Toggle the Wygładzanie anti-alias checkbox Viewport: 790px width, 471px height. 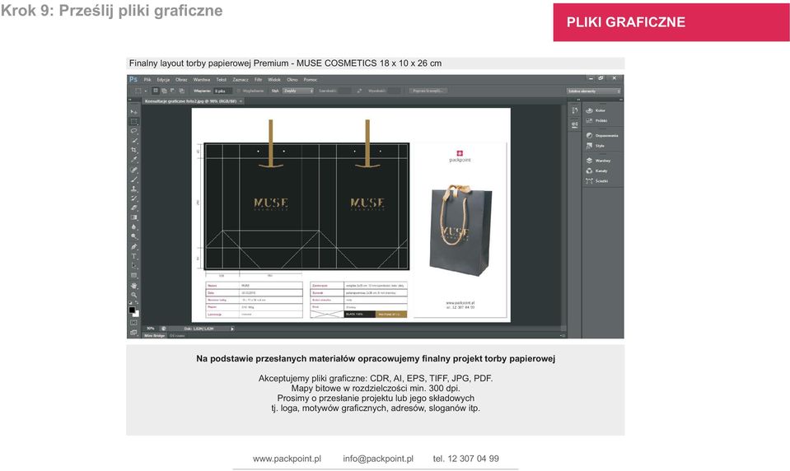(239, 91)
